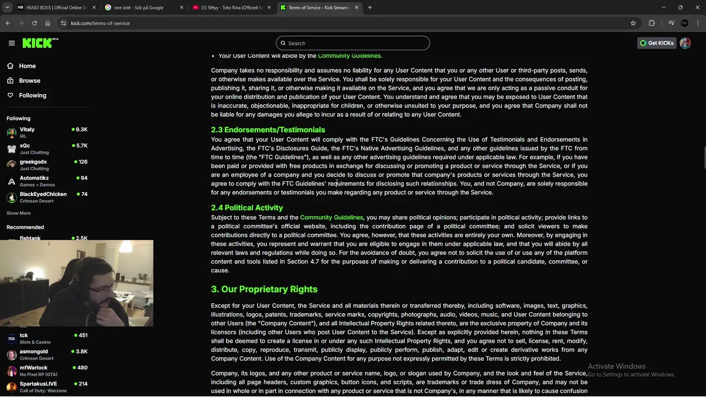Close the rare kött Google tab
The image size is (706, 397).
pos(181,8)
